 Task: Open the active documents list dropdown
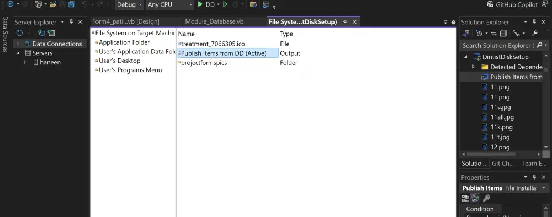click(445, 22)
